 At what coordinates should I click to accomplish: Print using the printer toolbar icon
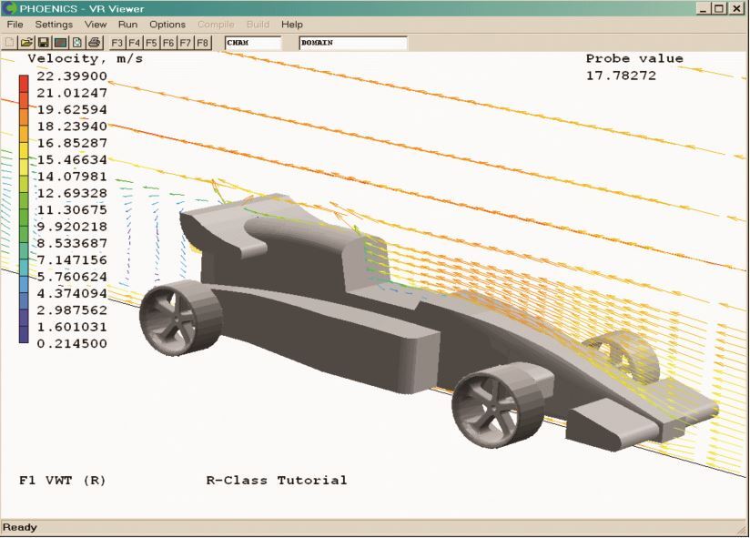coord(95,43)
